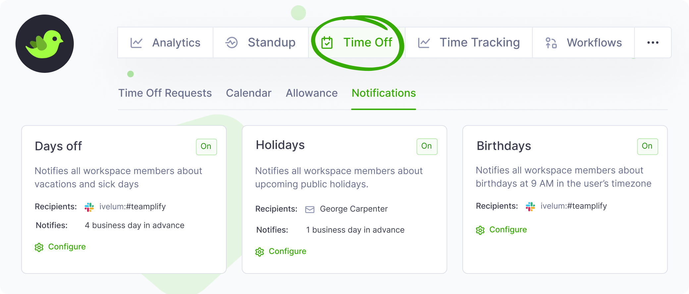Screen dimensions: 689x294
Task: Click the Birthdays Configure link
Action: point(508,230)
